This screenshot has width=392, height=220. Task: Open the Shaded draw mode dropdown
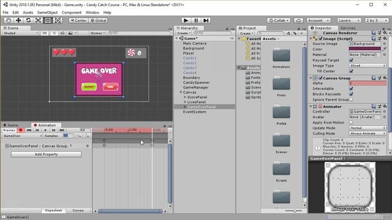tap(20, 33)
